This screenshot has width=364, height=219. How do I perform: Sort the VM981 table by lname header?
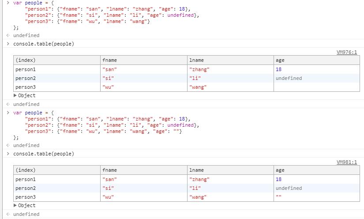point(230,170)
